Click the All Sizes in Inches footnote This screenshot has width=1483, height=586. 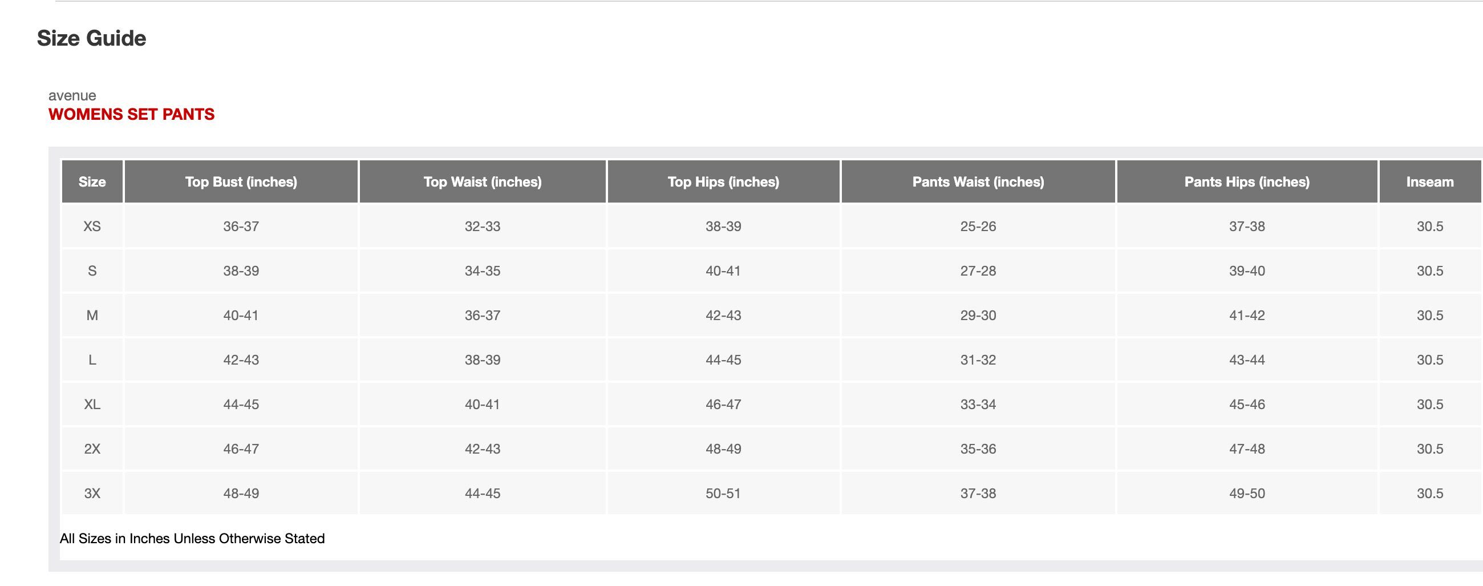click(192, 539)
